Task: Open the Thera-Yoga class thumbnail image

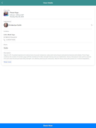Action: point(6,14)
